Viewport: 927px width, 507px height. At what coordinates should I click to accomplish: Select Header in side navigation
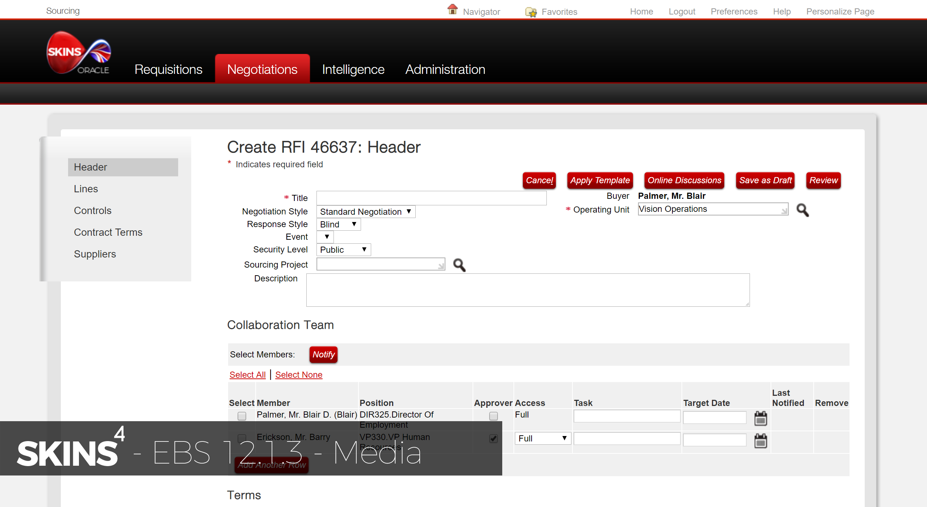click(x=123, y=167)
